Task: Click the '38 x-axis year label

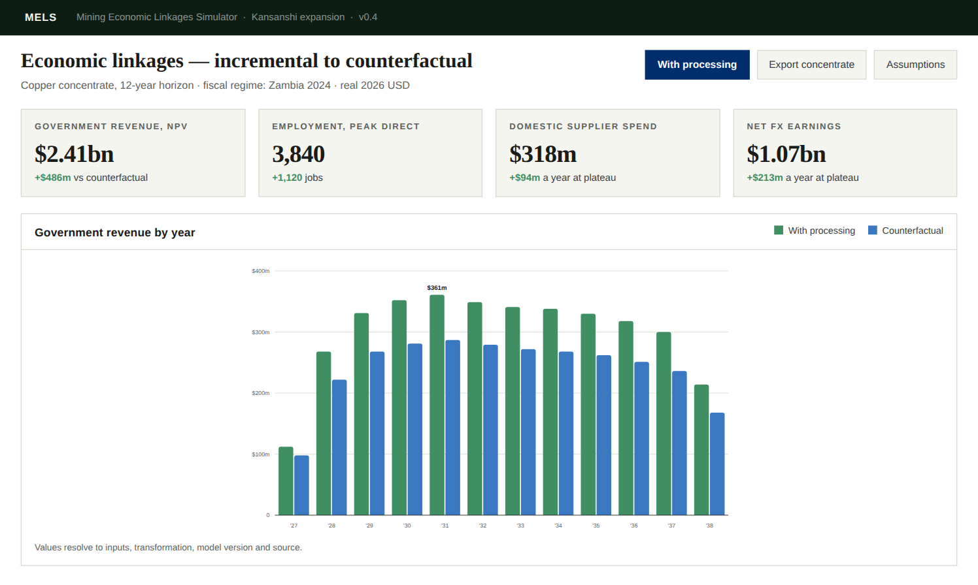Action: (x=709, y=526)
